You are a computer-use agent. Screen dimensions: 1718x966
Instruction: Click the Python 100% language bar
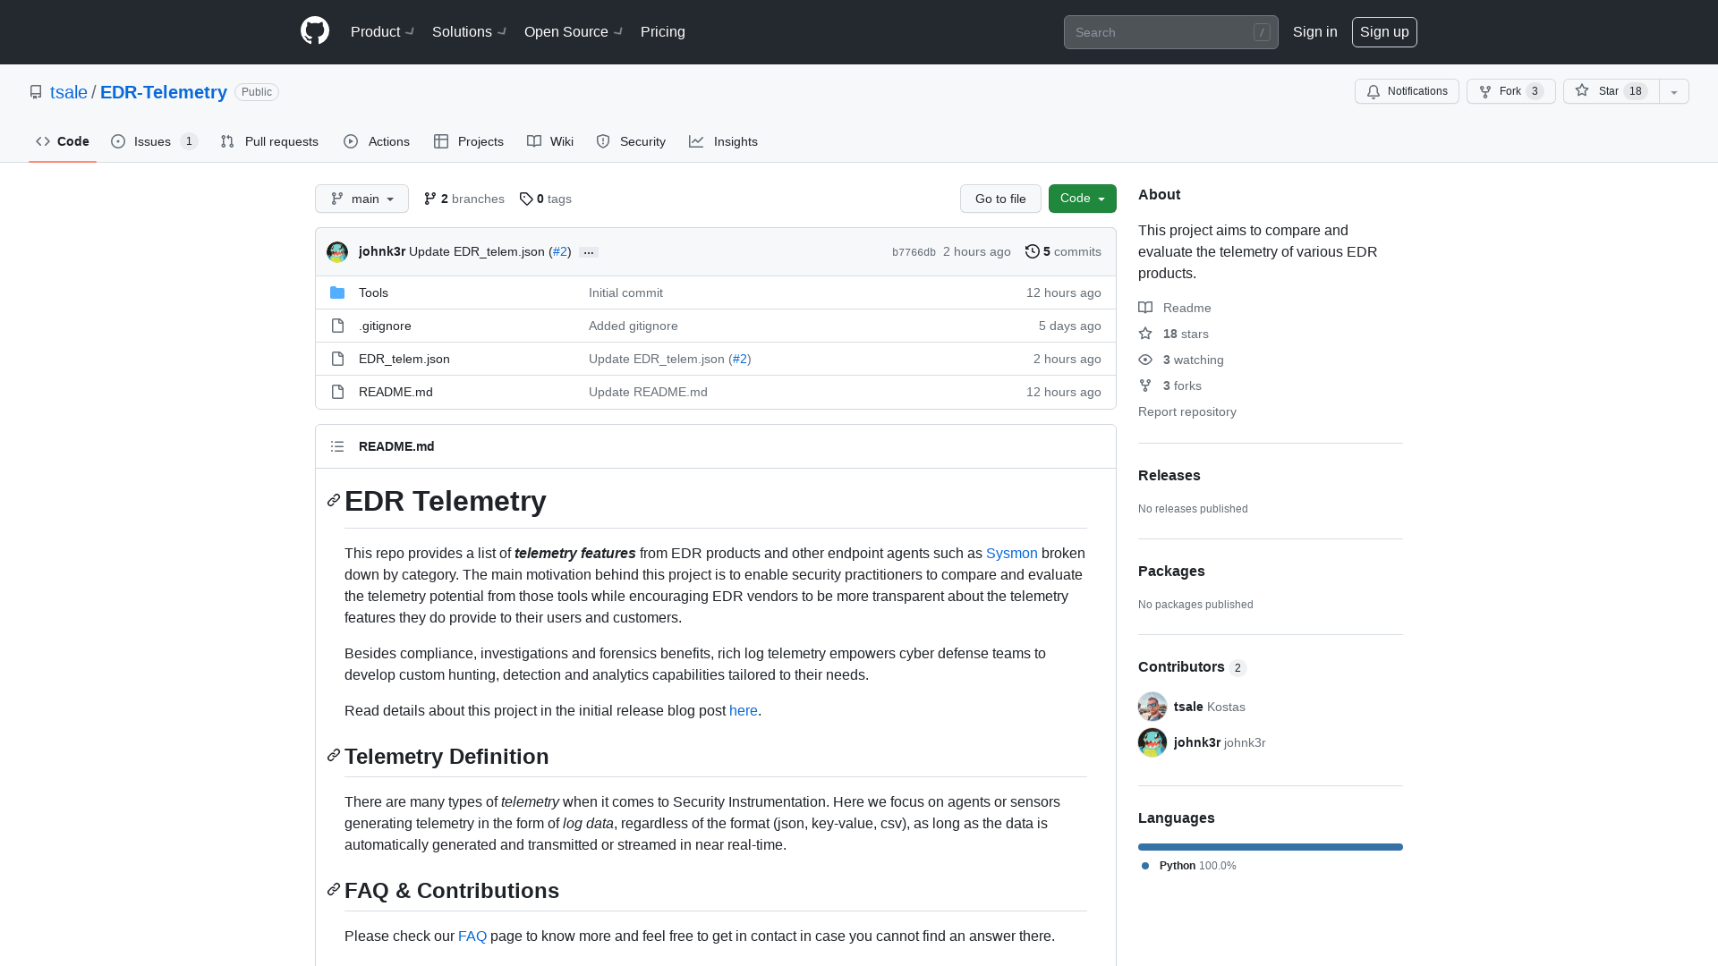[x=1271, y=845]
